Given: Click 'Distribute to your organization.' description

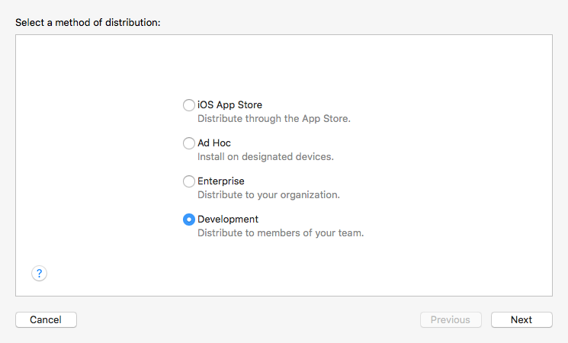Looking at the screenshot, I should pyautogui.click(x=268, y=195).
